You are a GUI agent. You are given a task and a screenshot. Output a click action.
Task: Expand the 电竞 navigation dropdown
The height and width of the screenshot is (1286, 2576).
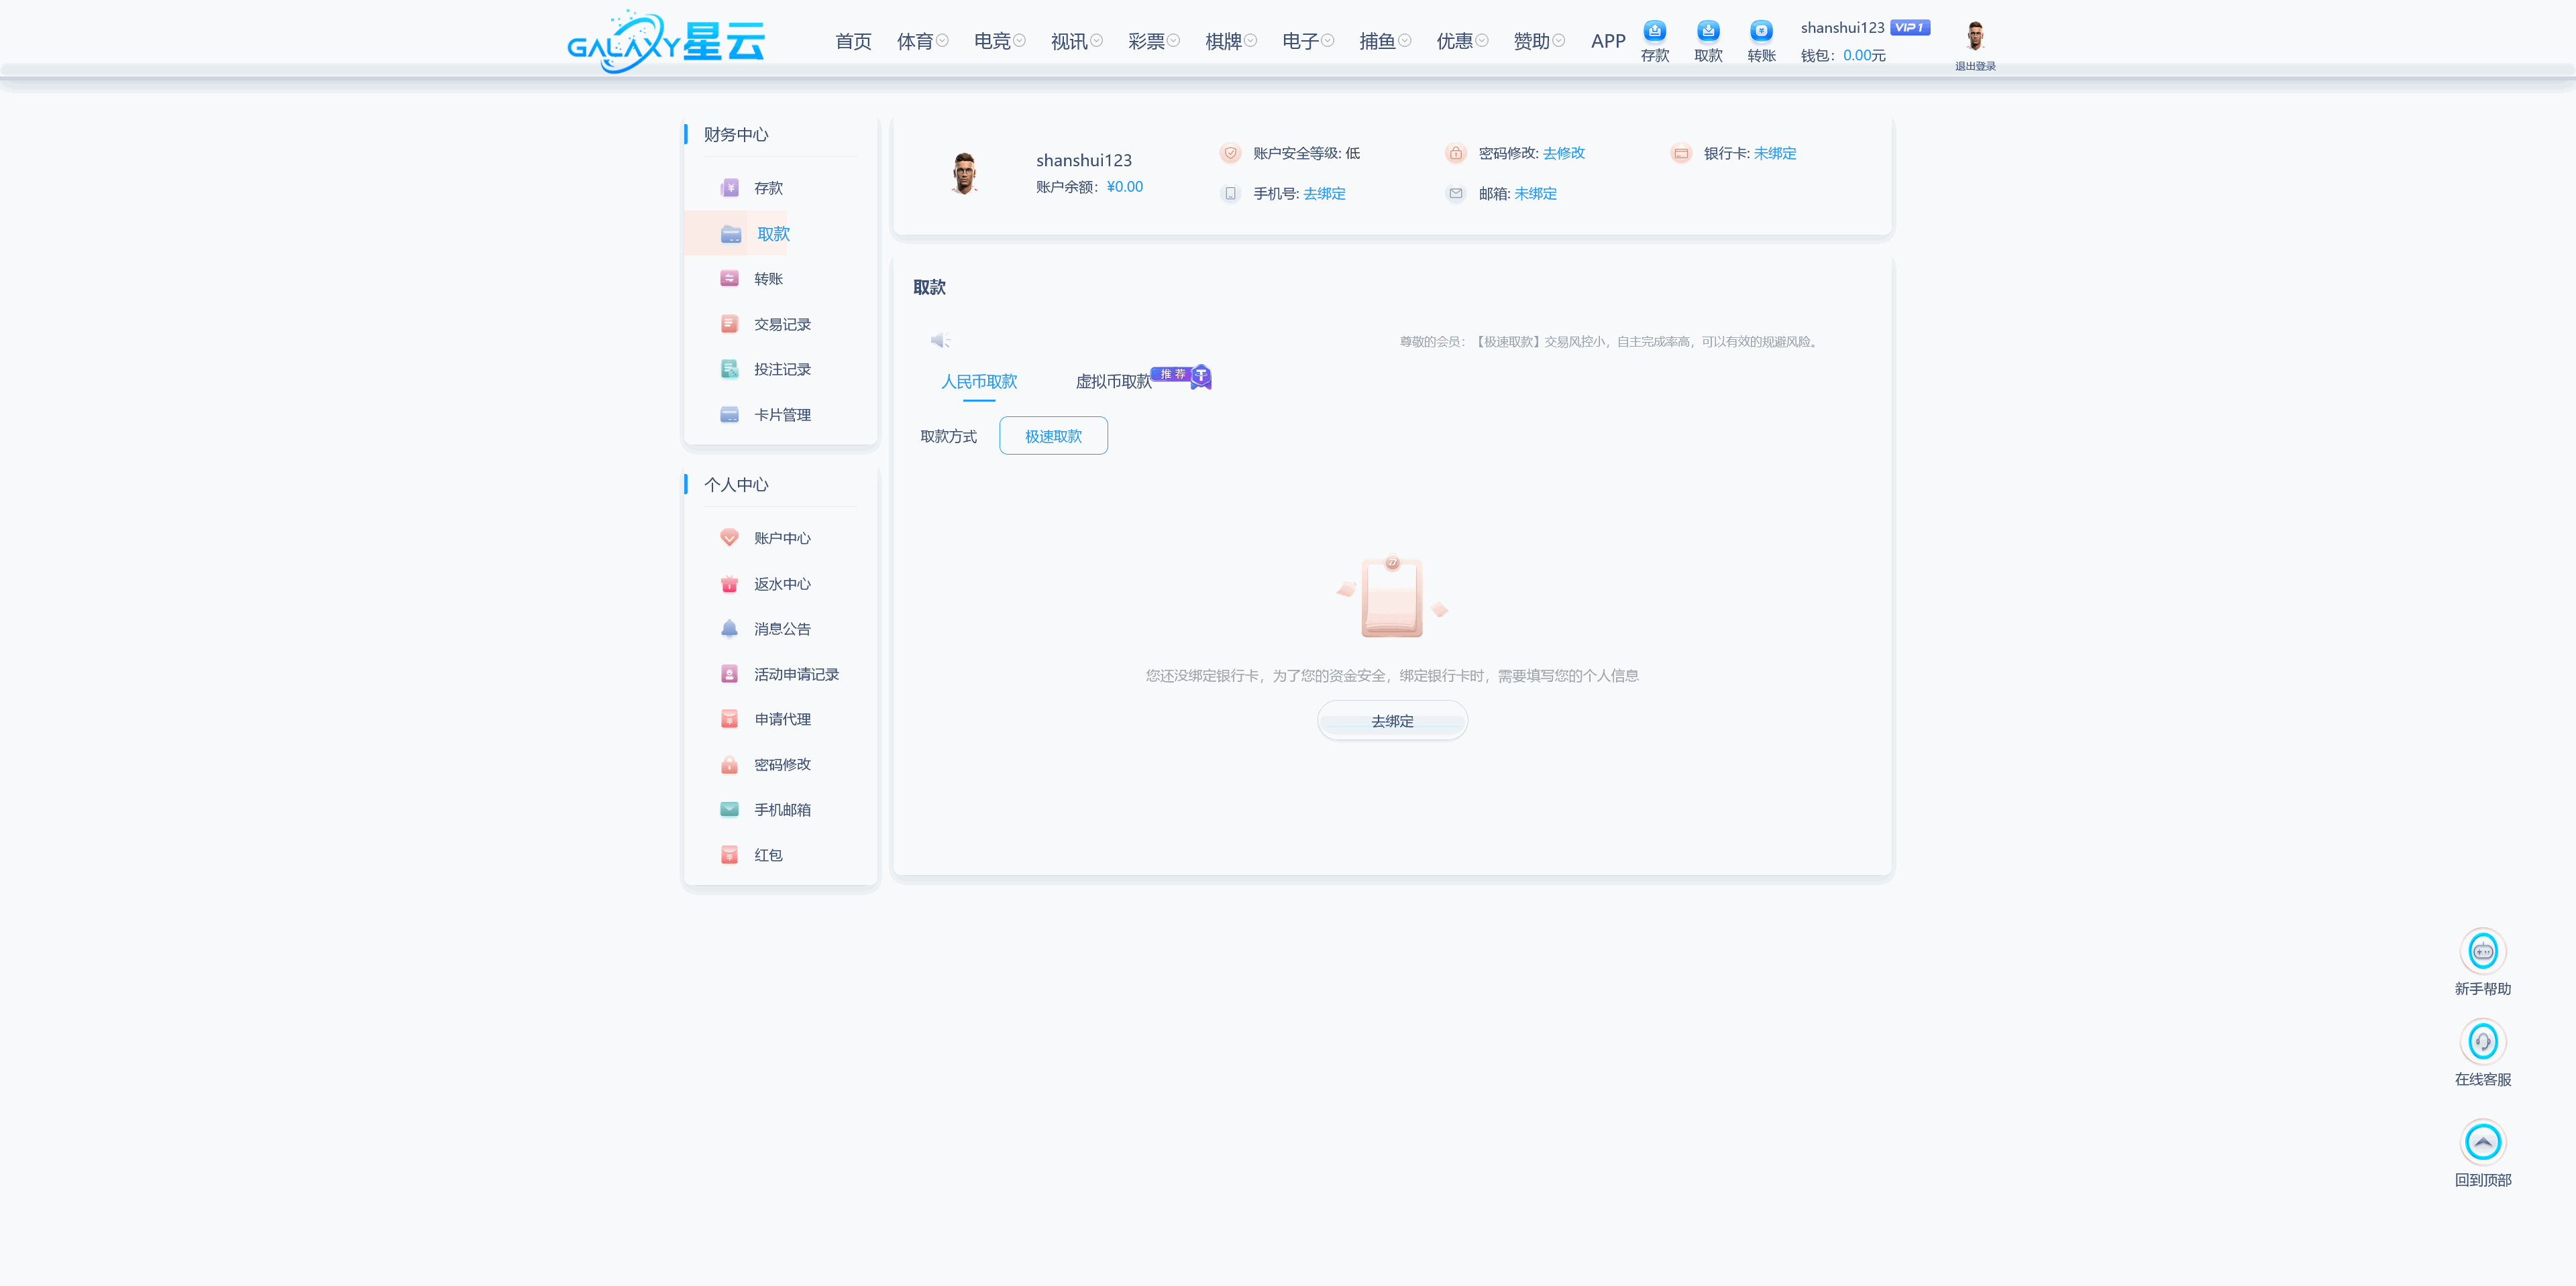[999, 41]
